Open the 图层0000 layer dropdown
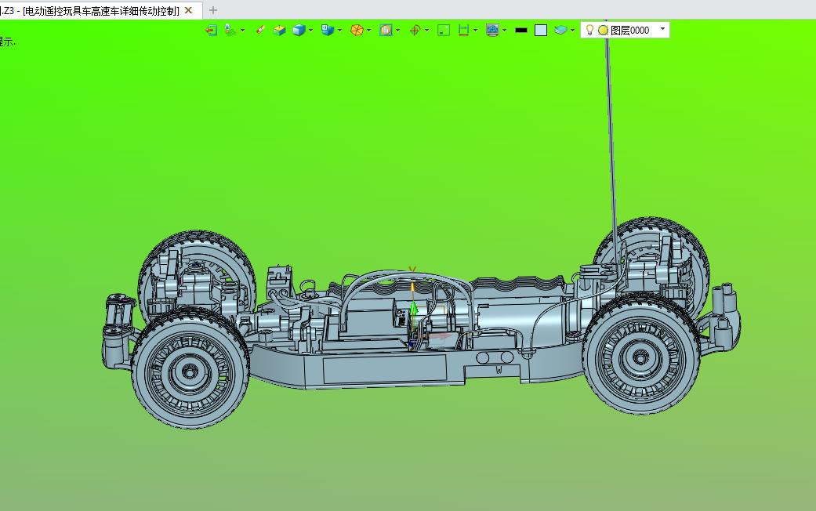 tap(662, 29)
